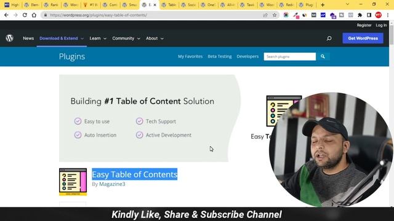The width and height of the screenshot is (394, 221).
Task: Open the header site search magnifier
Action: (329, 38)
